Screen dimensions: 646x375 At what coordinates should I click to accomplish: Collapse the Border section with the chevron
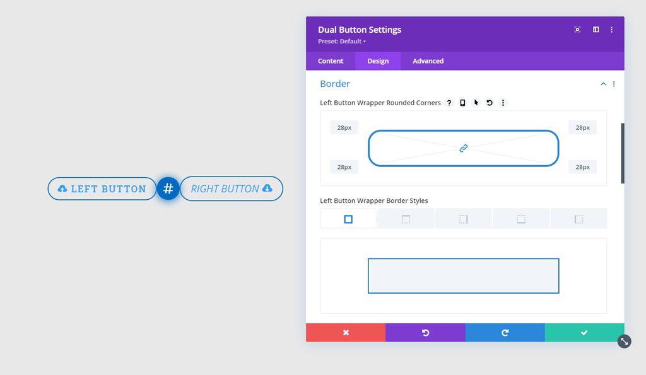(x=603, y=84)
